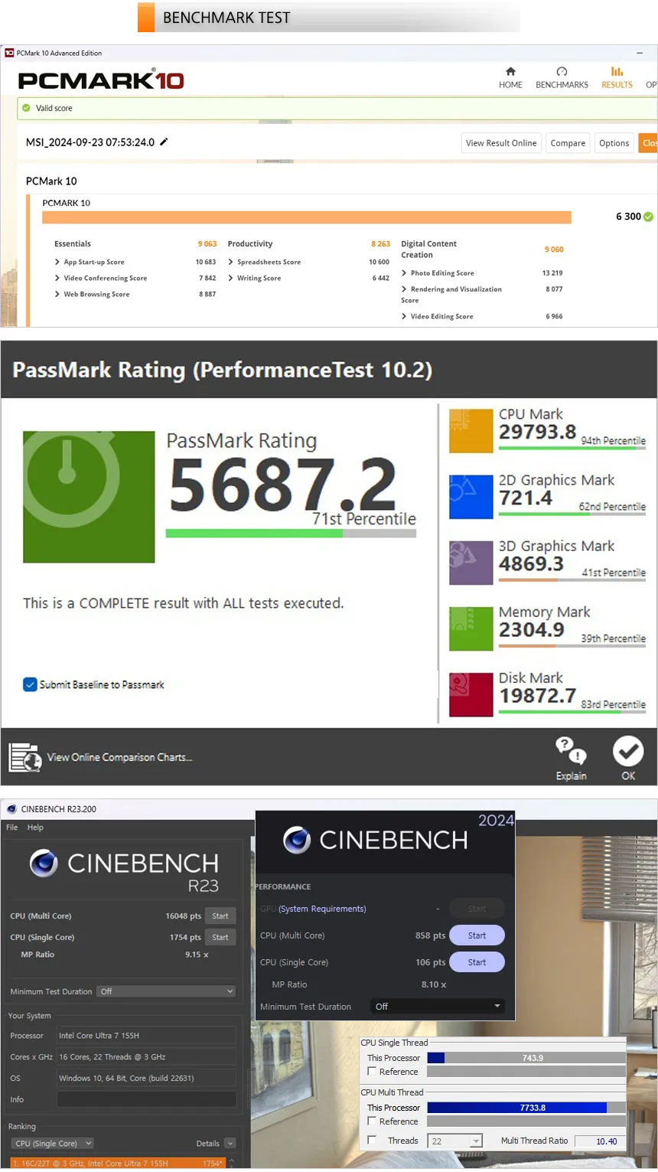This screenshot has width=658, height=1172.
Task: Click the pencil icon to rename result
Action: (164, 142)
